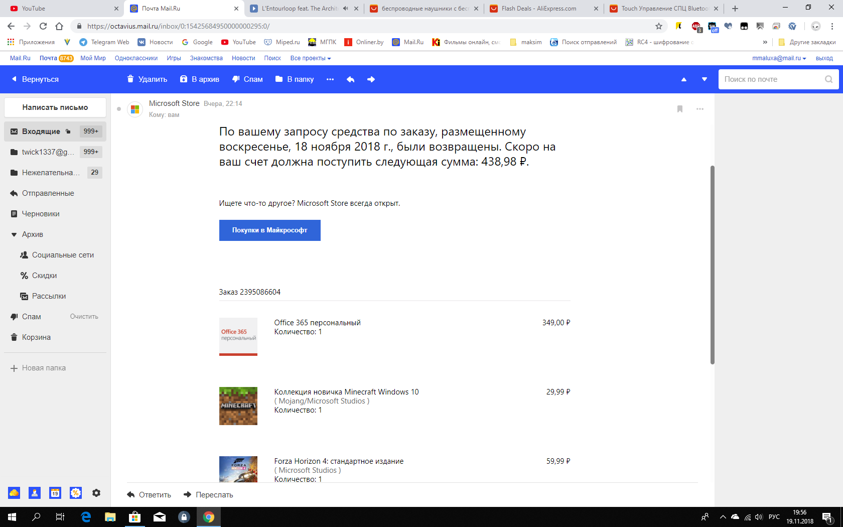Viewport: 843px width, 527px height.
Task: Click the выход logout link
Action: tap(824, 58)
